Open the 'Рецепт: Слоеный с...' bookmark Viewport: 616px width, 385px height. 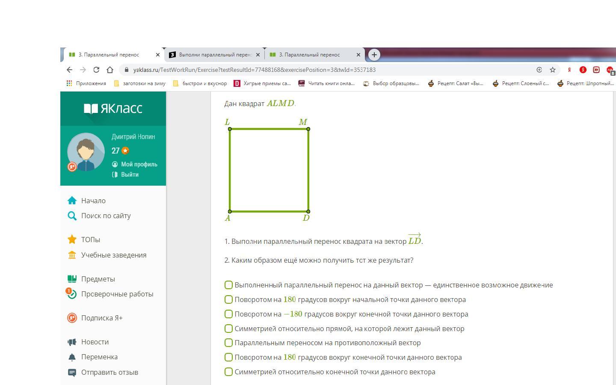(x=521, y=83)
